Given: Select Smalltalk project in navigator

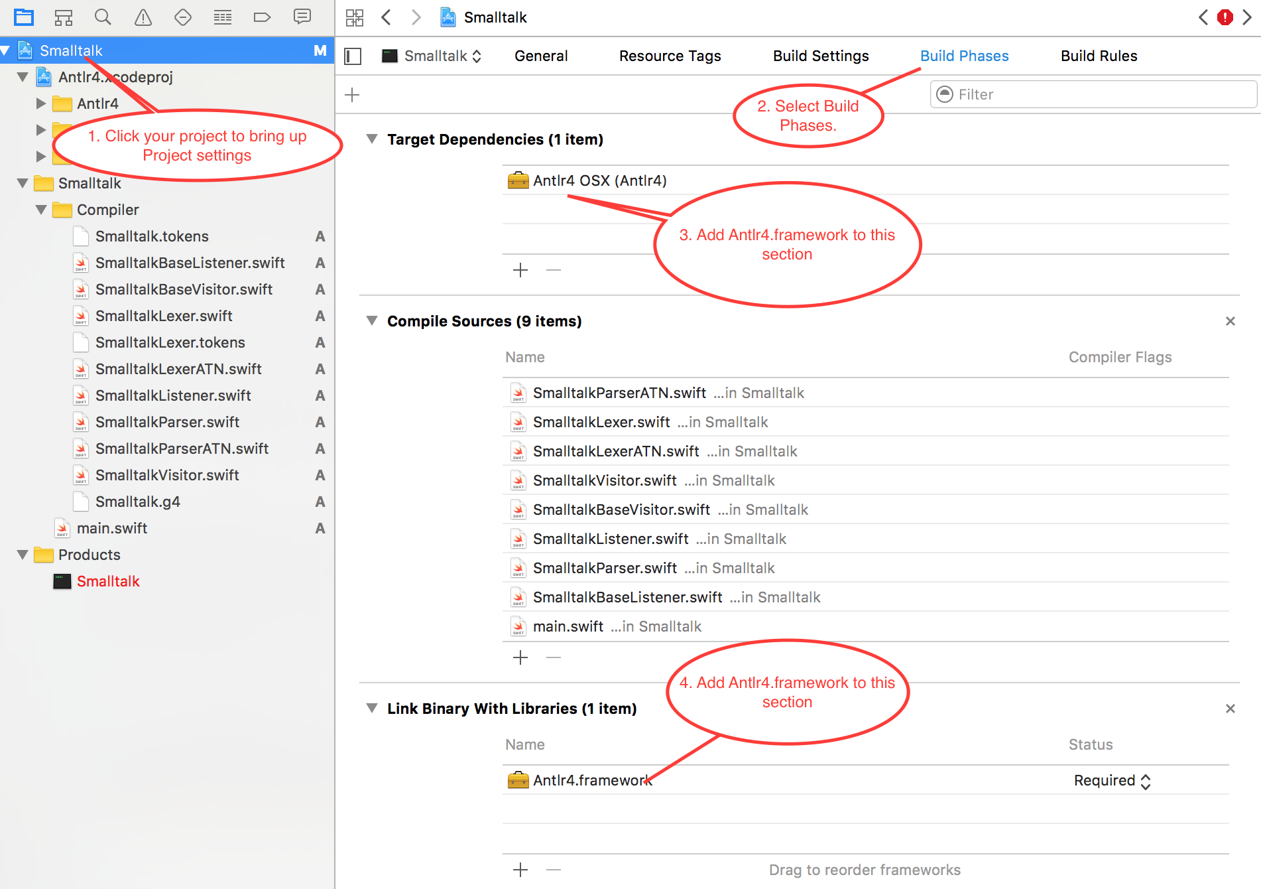Looking at the screenshot, I should (x=167, y=50).
